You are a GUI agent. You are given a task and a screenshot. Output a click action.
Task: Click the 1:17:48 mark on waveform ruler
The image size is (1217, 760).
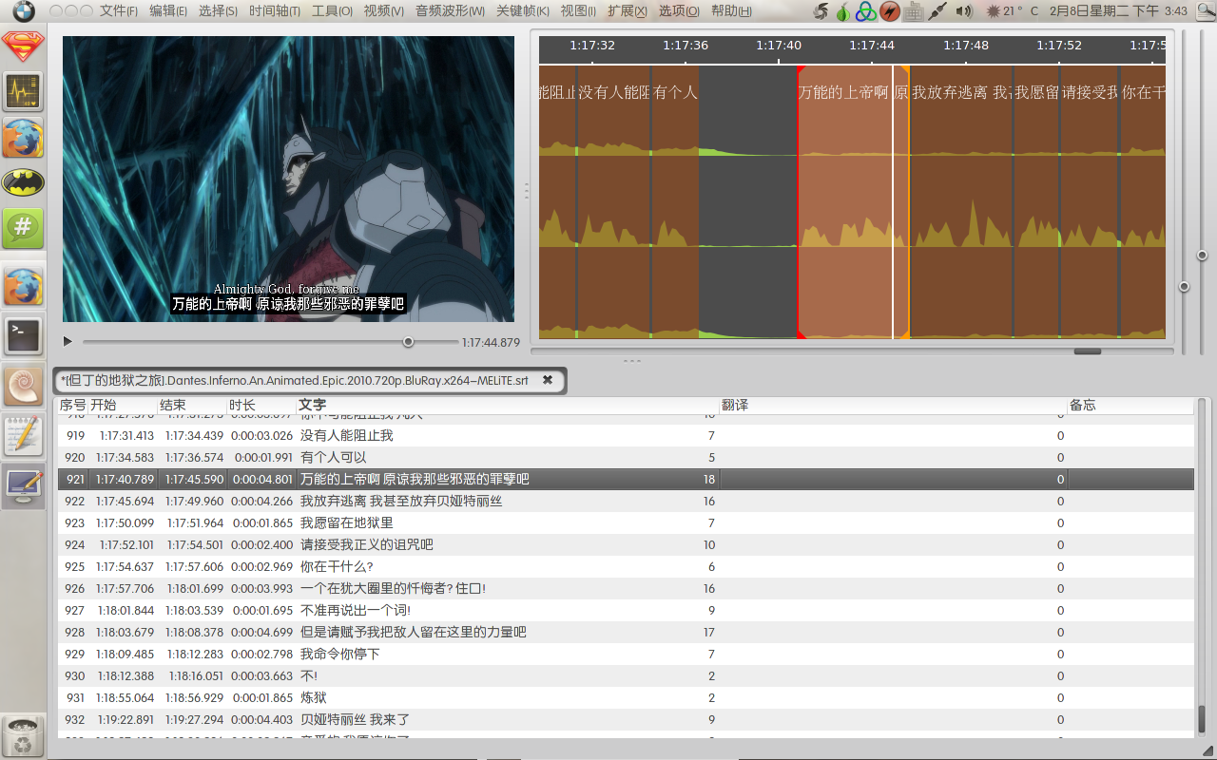click(966, 45)
